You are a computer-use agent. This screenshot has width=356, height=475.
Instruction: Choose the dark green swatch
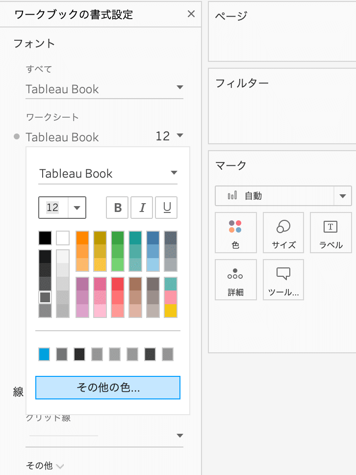[x=118, y=238]
